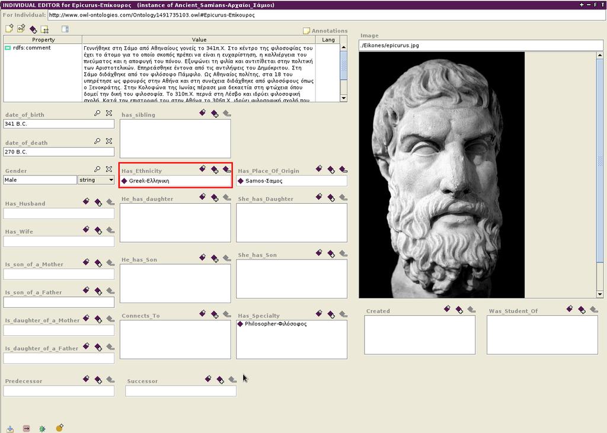607x433 pixels.
Task: Click the pink arrow icon in bottom toolbar
Action: (x=26, y=428)
